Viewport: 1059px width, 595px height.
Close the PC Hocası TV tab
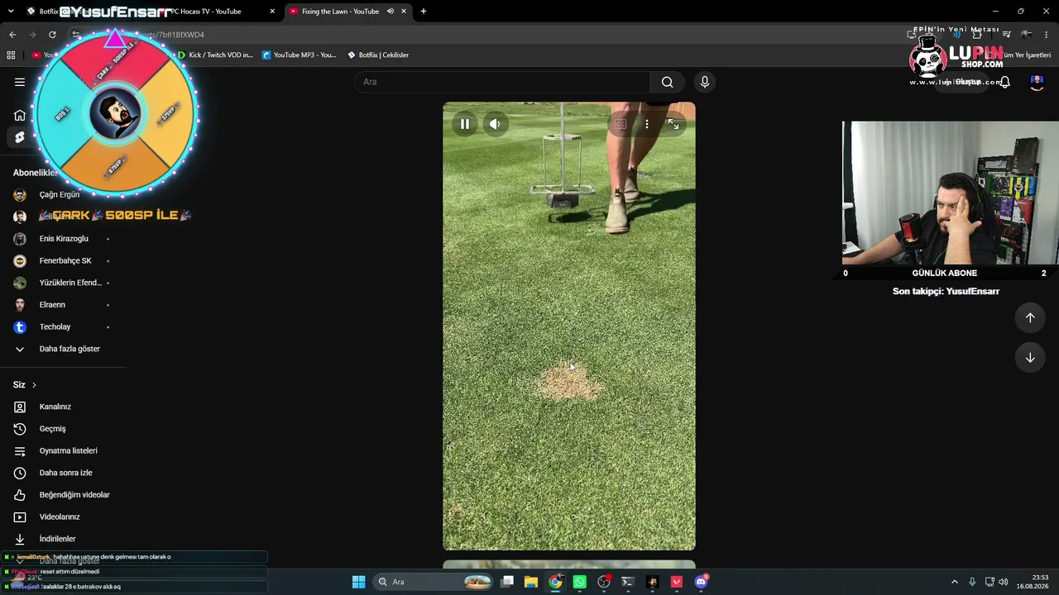pyautogui.click(x=272, y=12)
